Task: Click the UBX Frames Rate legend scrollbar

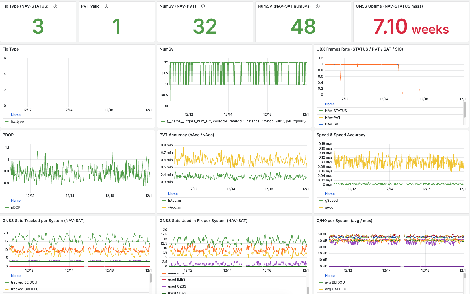Action: 465,110
